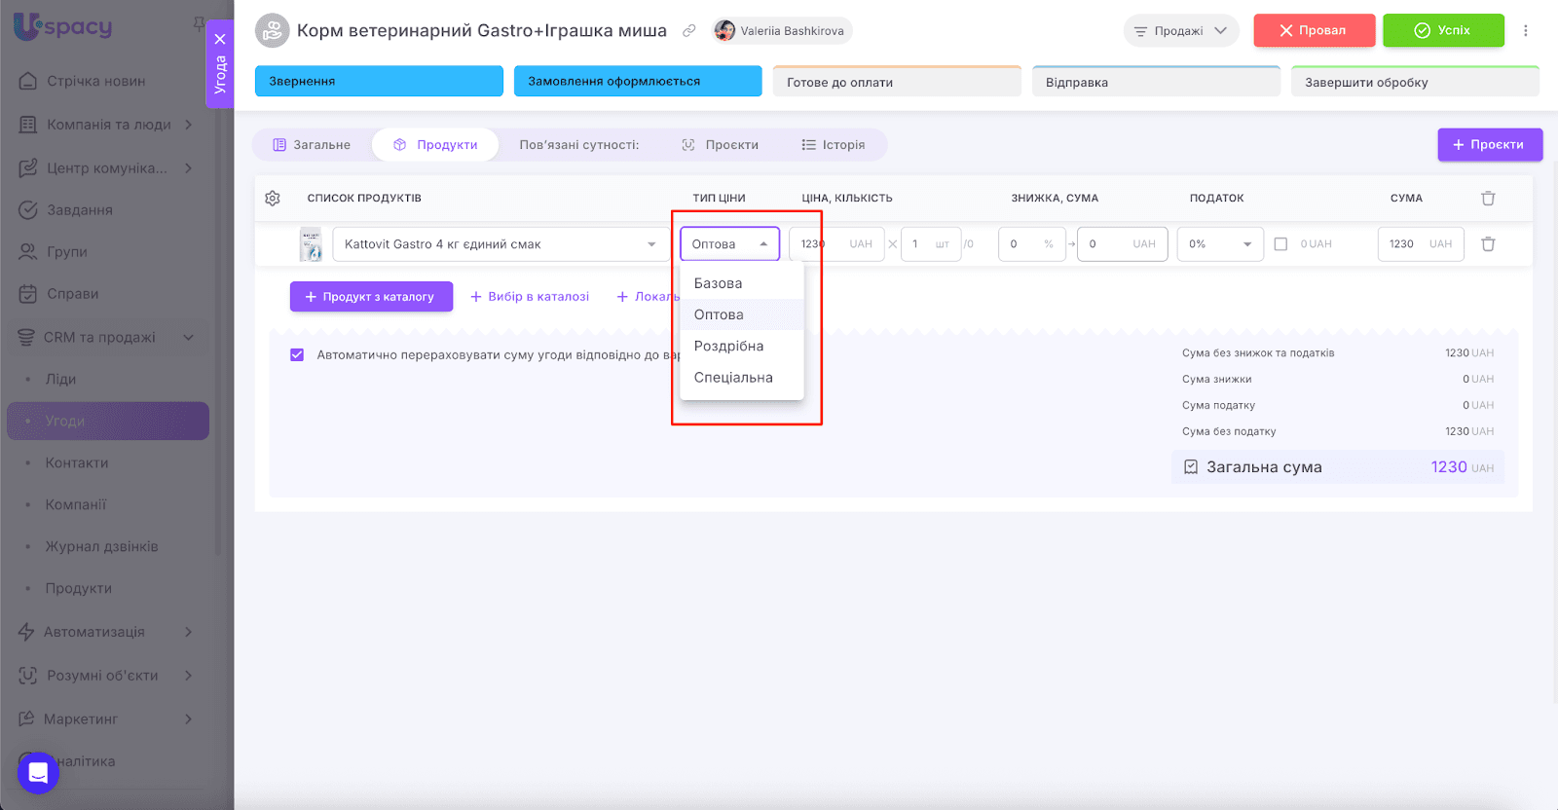Add a product via Продукт з каталогу
1558x810 pixels.
pos(371,297)
